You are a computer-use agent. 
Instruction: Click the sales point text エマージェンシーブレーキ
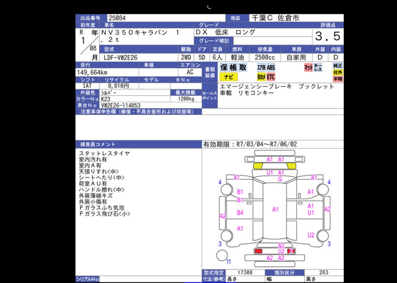pyautogui.click(x=256, y=87)
